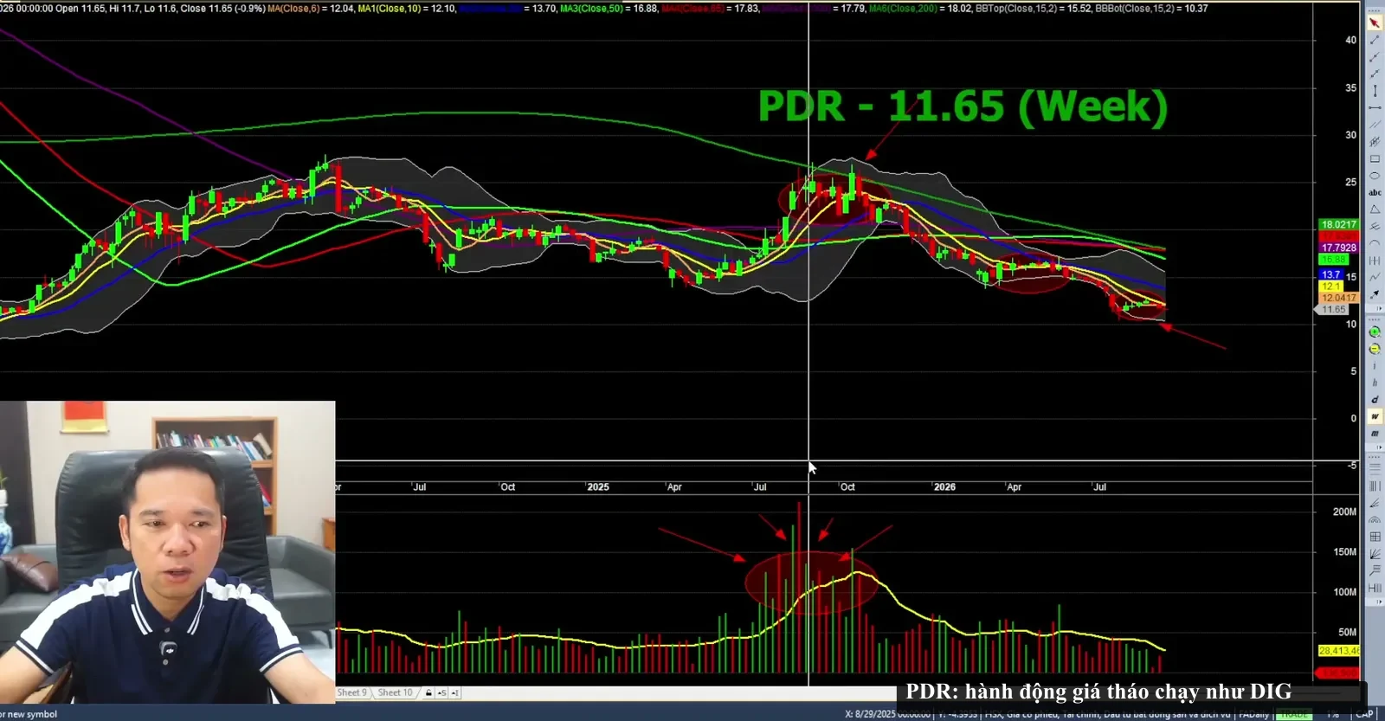
Task: Select the Fibonacci time zones tool
Action: 1375,486
